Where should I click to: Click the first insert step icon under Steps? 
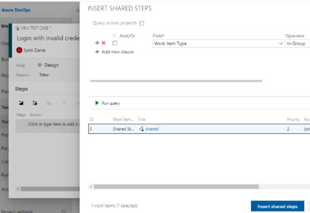click(21, 103)
